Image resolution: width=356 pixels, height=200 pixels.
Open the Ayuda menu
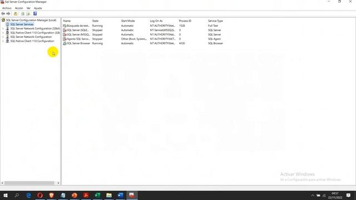(x=38, y=8)
